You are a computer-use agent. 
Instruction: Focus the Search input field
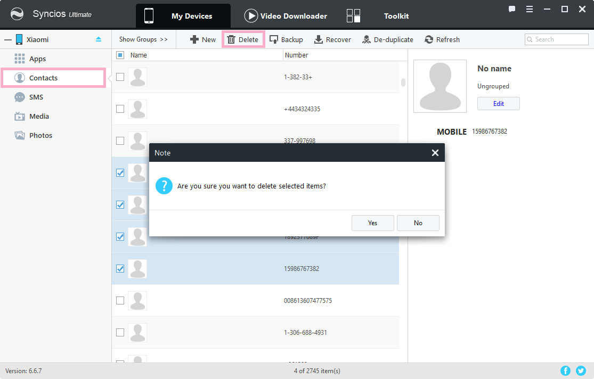(557, 39)
